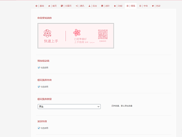Click the 快速上手 text in banner
This screenshot has width=182, height=137.
51,41
